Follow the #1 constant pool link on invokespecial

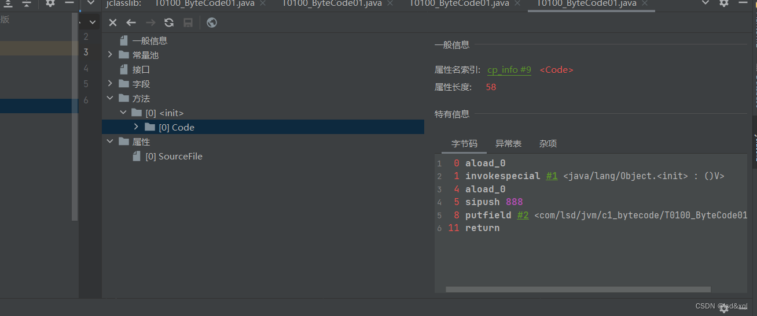(552, 176)
